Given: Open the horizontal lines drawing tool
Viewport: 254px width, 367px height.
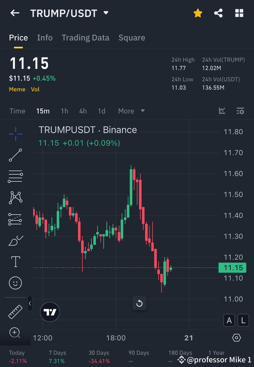Looking at the screenshot, I should pyautogui.click(x=15, y=176).
